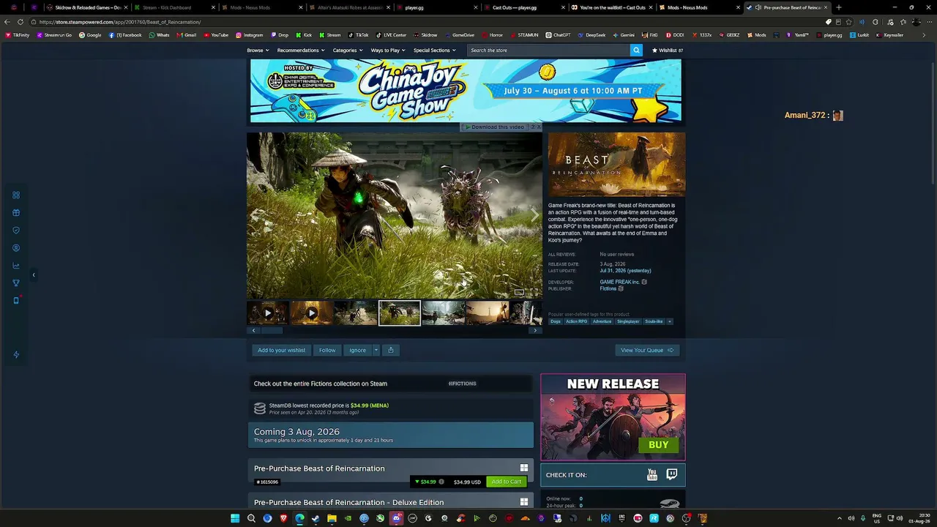Open Windows taskbar search
This screenshot has height=527, width=937.
(x=251, y=518)
